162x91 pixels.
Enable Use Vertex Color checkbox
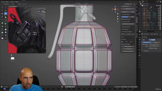pyautogui.click(x=122, y=21)
